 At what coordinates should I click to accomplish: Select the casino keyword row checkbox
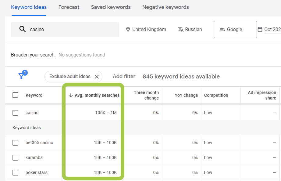click(16, 113)
